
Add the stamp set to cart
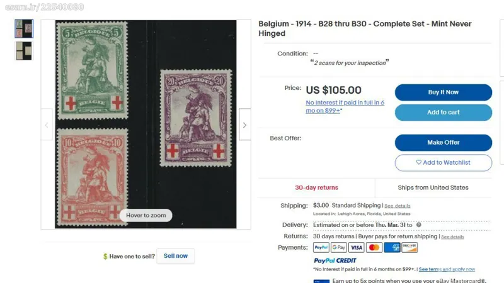(x=444, y=113)
